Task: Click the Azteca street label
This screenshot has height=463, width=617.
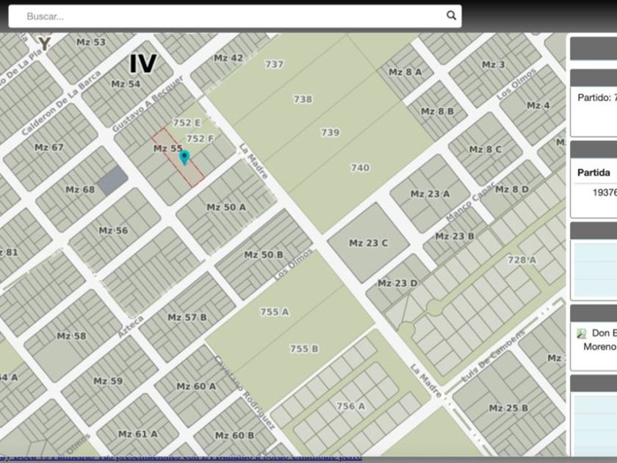Action: pos(131,326)
